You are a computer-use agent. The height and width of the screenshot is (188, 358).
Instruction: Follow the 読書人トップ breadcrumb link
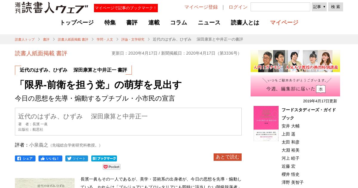point(25,39)
